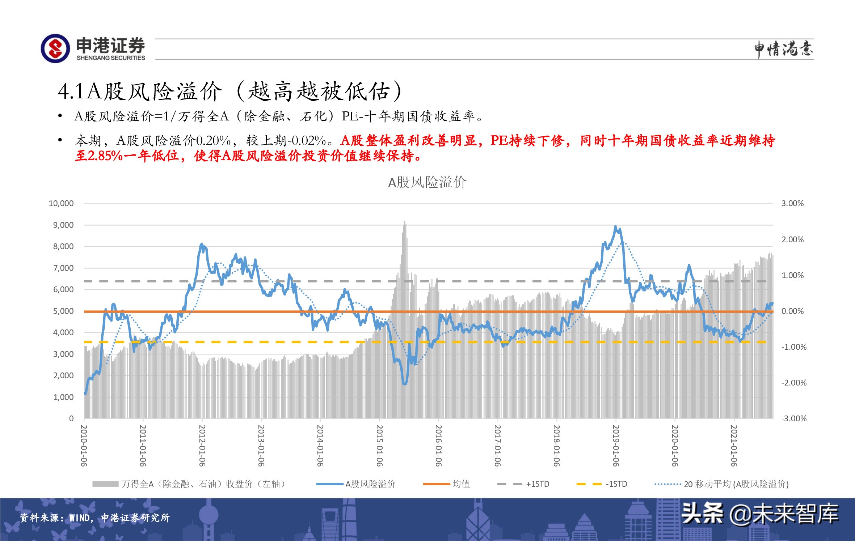Click the left axis label 10,000

61,203
